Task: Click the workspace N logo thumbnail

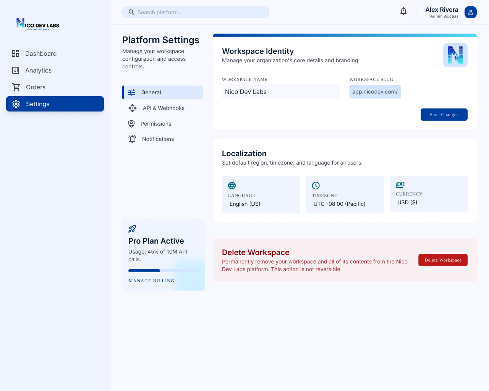Action: (455, 55)
